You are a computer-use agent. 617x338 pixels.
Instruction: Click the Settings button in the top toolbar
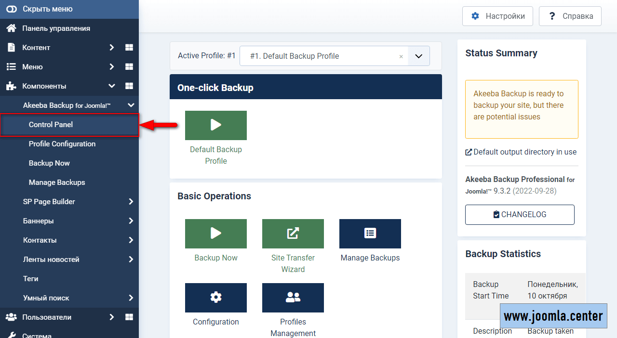coord(497,16)
